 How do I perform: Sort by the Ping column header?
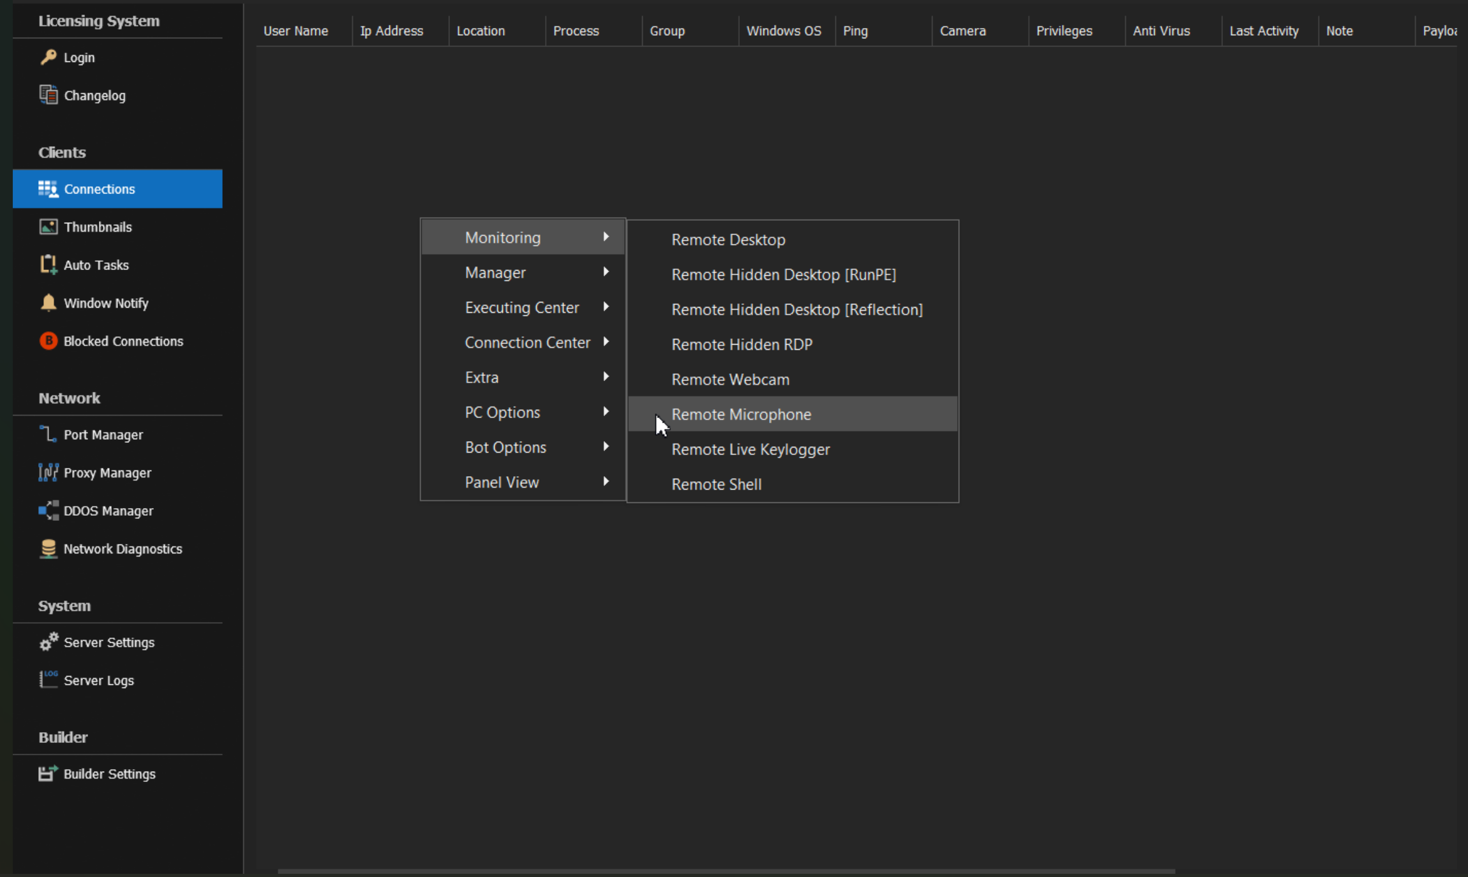pyautogui.click(x=884, y=31)
